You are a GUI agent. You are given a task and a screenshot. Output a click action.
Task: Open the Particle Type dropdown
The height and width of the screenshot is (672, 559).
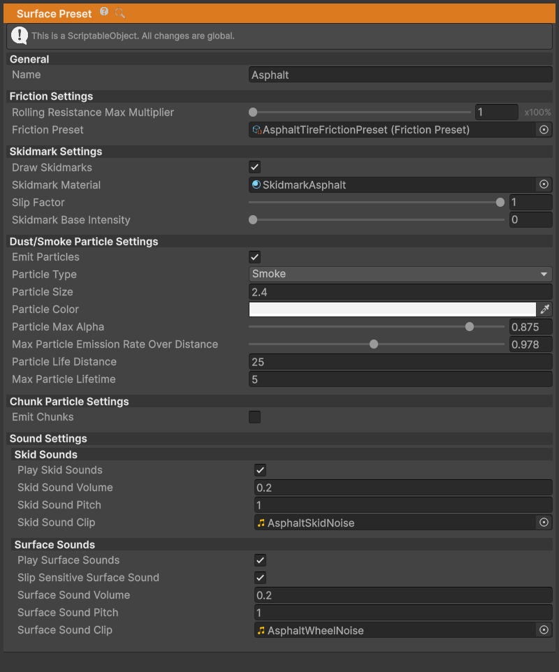click(x=400, y=274)
